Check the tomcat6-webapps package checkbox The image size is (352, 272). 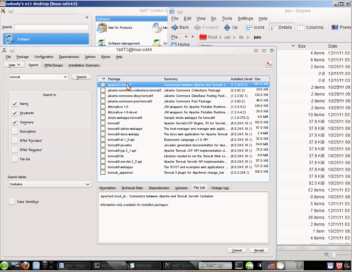(x=103, y=167)
